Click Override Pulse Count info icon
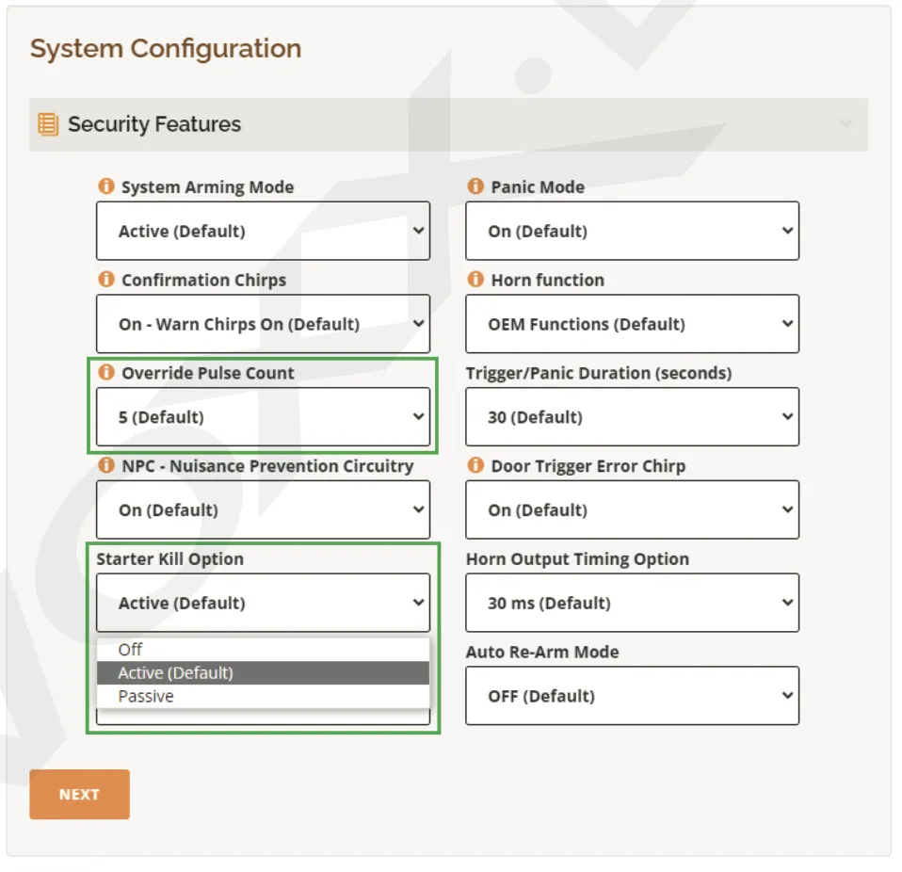The width and height of the screenshot is (902, 872). tap(106, 373)
